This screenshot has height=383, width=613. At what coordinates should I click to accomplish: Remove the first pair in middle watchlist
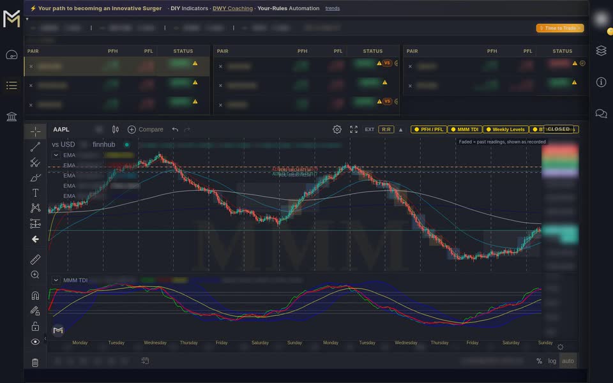click(x=220, y=66)
